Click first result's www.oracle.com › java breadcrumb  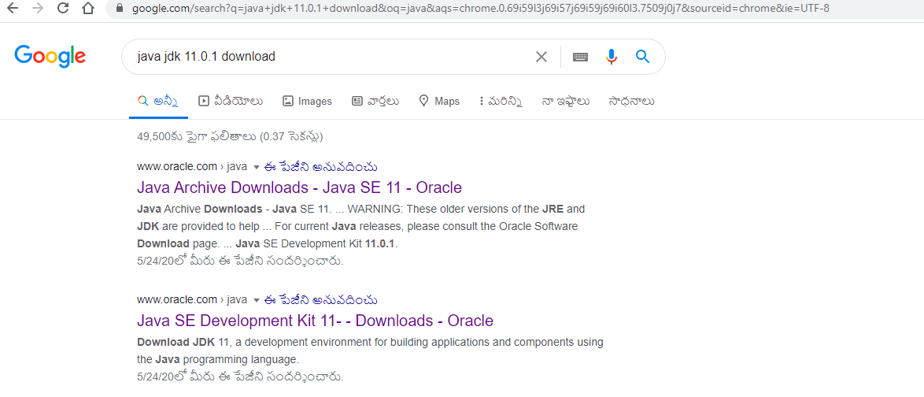tap(191, 167)
